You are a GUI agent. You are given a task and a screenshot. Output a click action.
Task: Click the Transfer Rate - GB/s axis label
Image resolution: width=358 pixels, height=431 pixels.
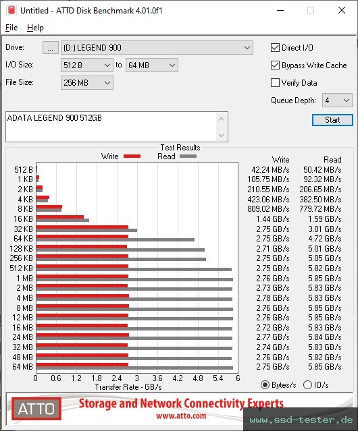pyautogui.click(x=128, y=387)
